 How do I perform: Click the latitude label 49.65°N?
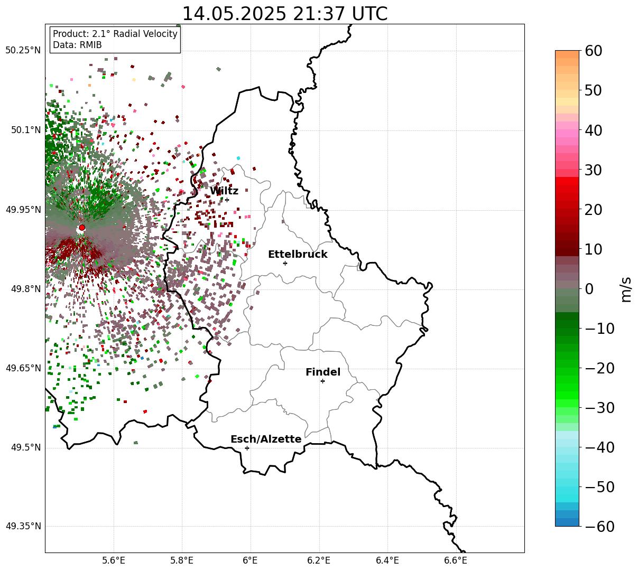coord(23,368)
